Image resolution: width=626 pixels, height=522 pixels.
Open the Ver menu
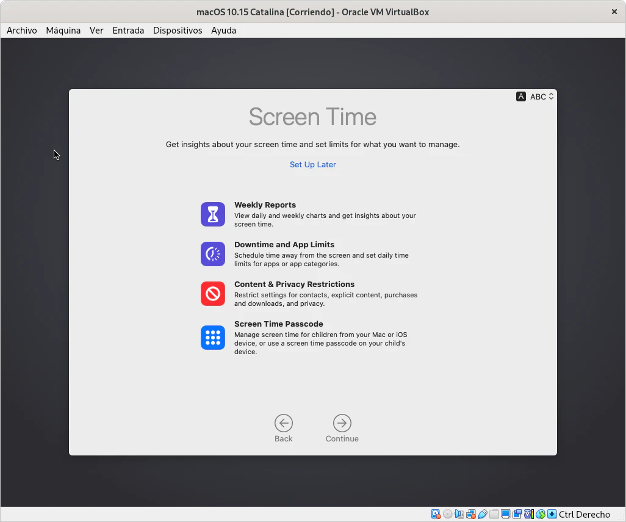click(96, 31)
